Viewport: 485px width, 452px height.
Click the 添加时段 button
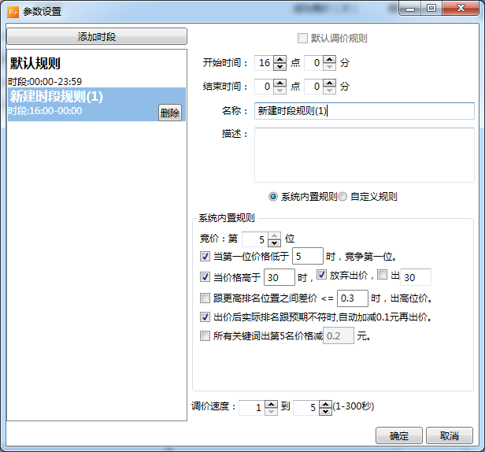97,36
